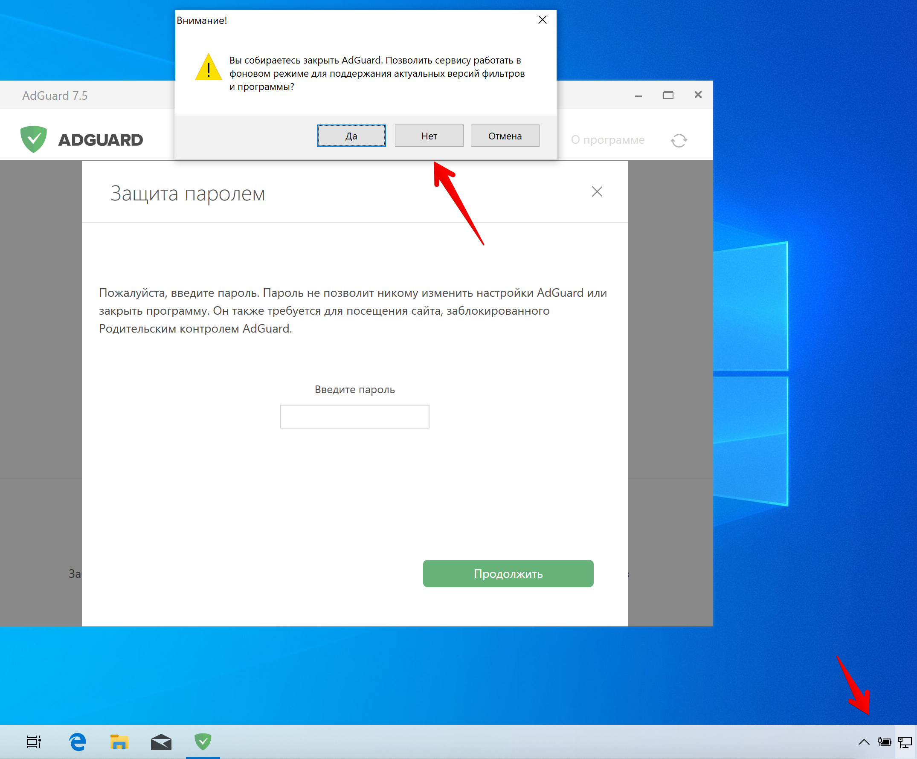Close the Внимание! warning dialog

pos(542,20)
